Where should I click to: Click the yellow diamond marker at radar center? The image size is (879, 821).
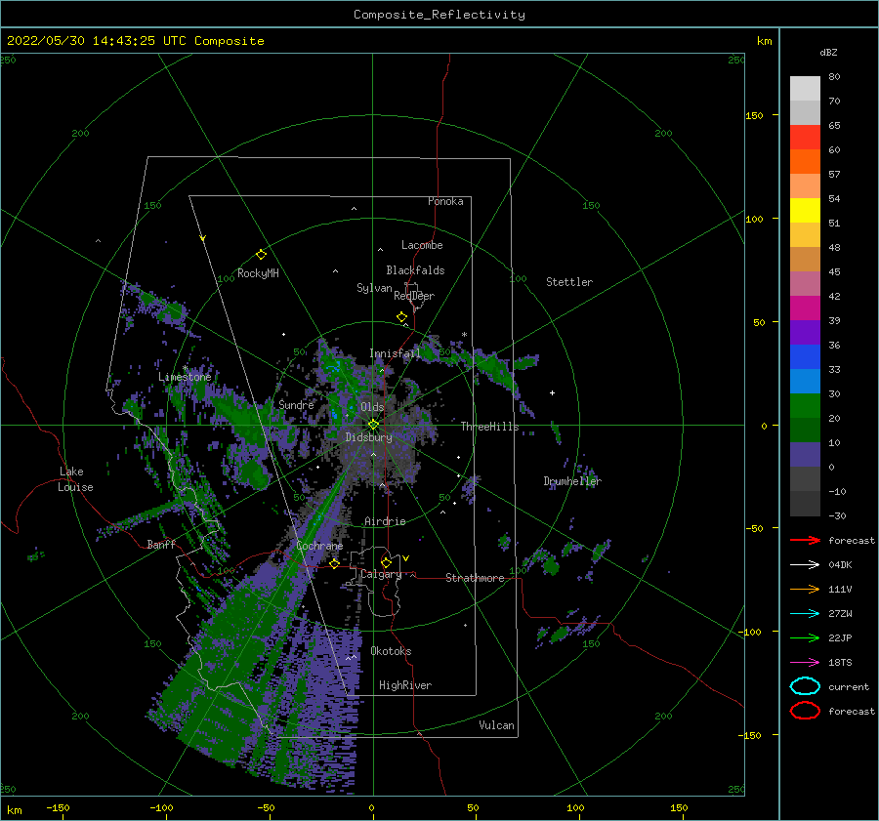point(373,425)
